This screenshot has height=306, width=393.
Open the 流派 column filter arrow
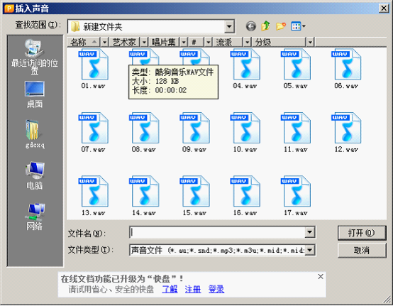[248, 42]
